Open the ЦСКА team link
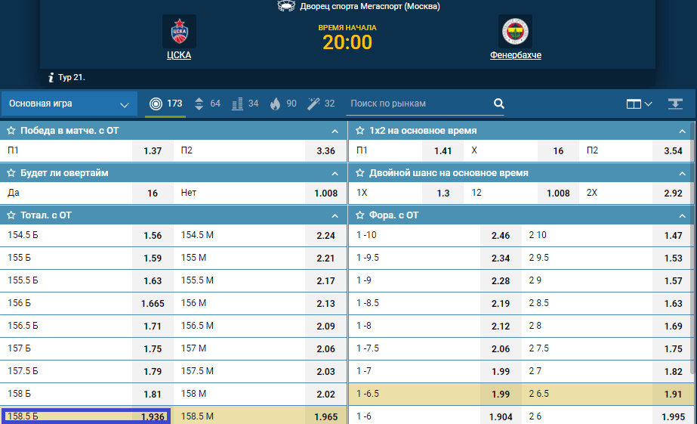697x424 pixels. tap(179, 55)
